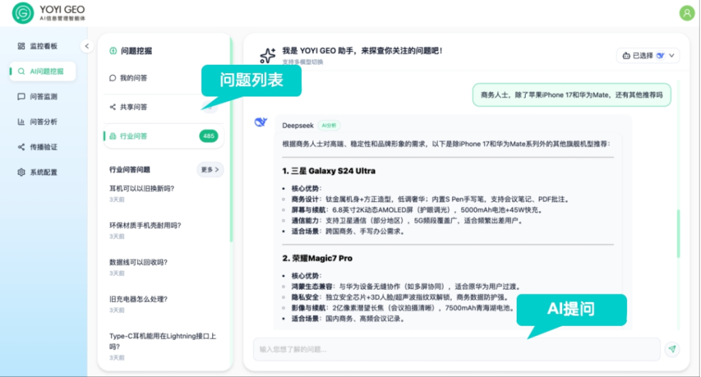Open the user avatar in top-right corner
The image size is (701, 377).
click(686, 13)
